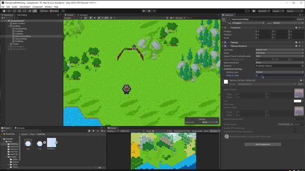
Task: Open the File menu
Action: 3,7
